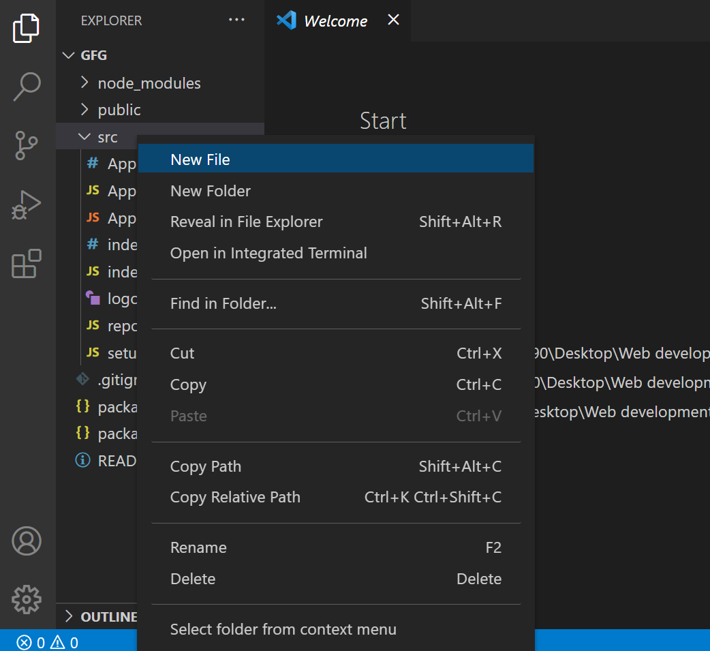710x651 pixels.
Task: Open the Run and Debug view icon
Action: pos(27,205)
